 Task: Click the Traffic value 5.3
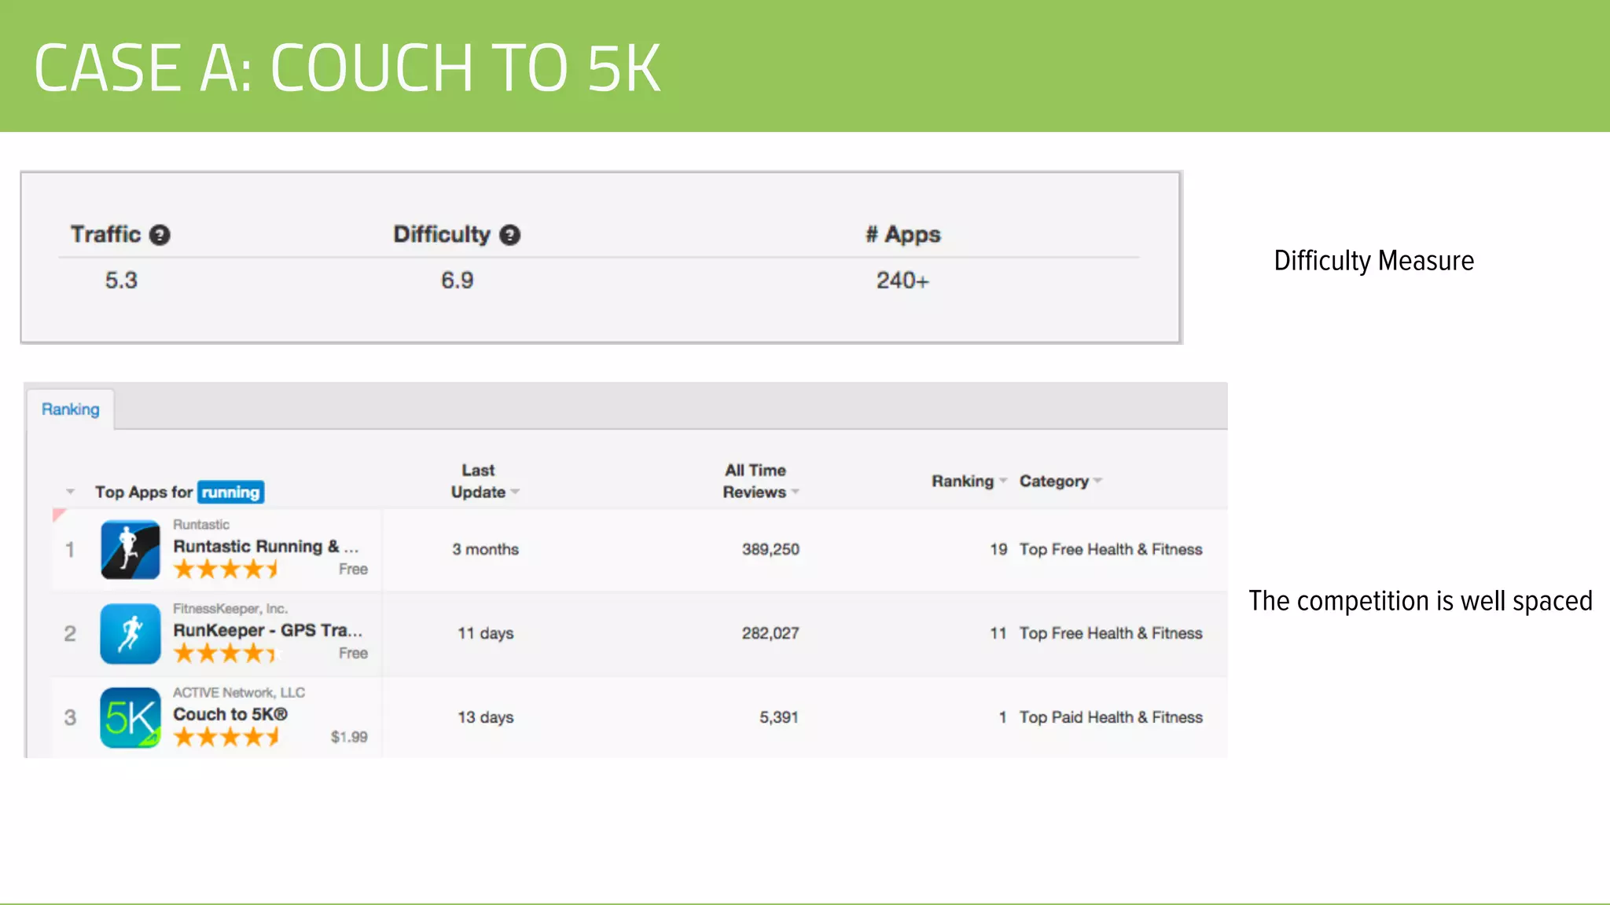[x=121, y=280]
